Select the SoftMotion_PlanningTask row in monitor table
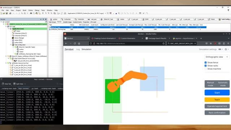 (127, 30)
